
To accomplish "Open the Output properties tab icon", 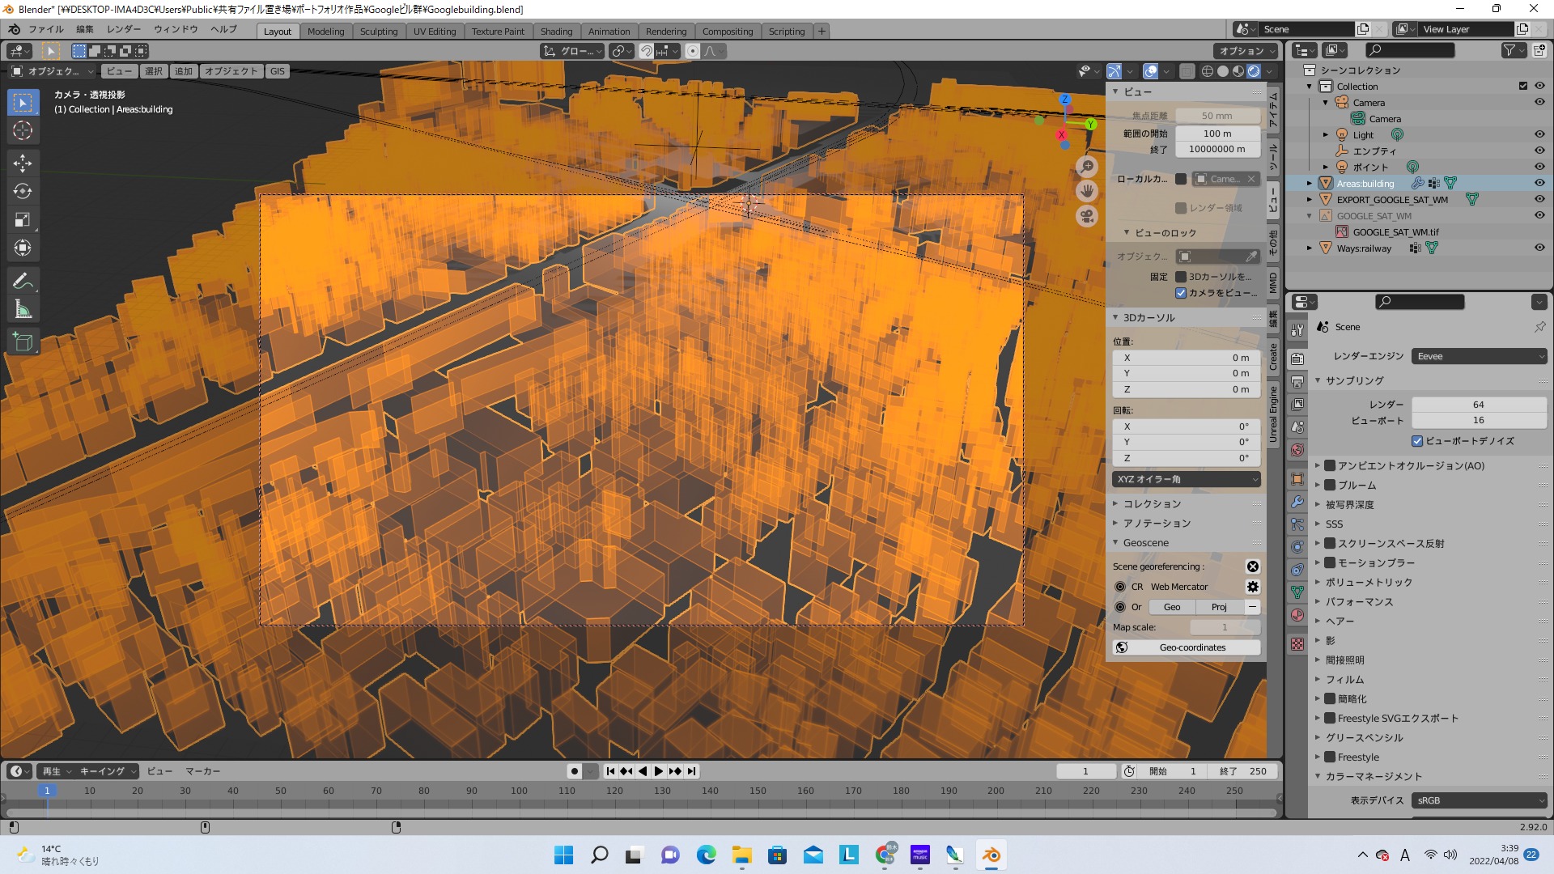I will tap(1297, 381).
